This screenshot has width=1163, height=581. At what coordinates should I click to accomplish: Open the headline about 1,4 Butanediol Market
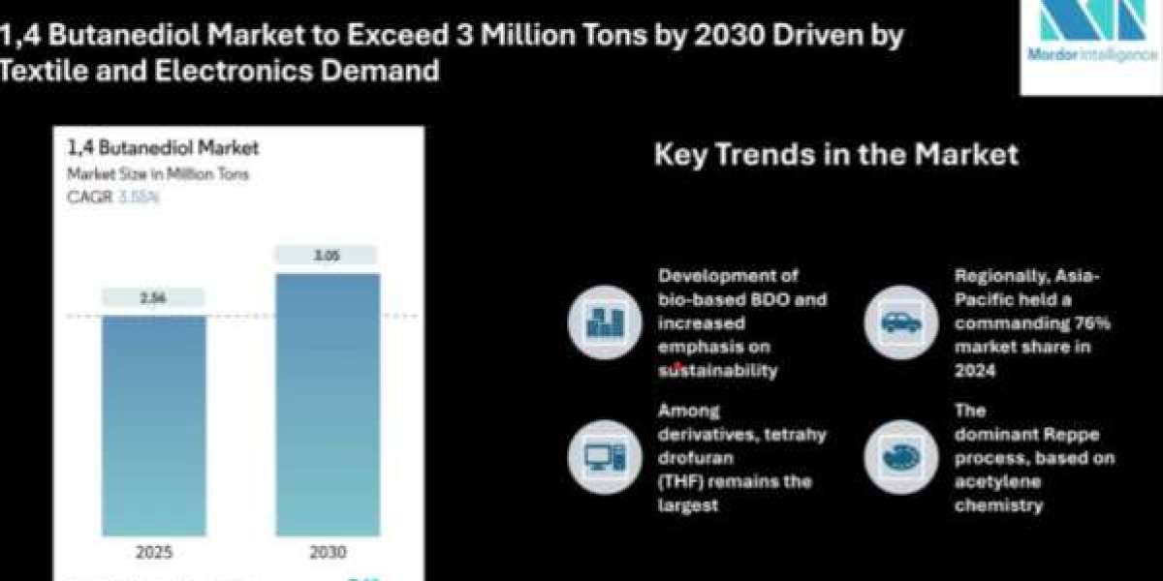[451, 53]
